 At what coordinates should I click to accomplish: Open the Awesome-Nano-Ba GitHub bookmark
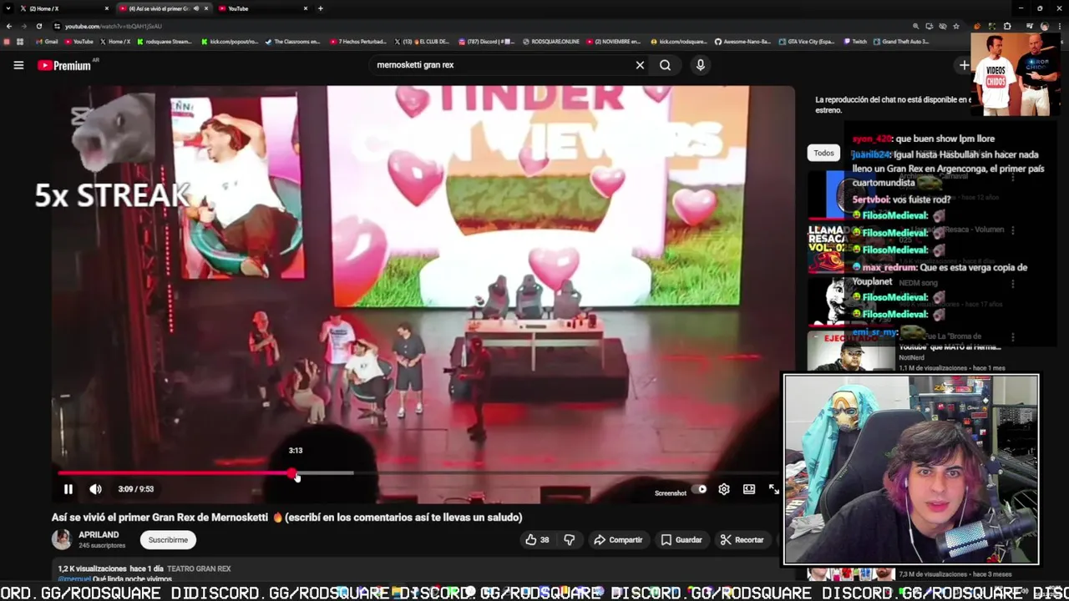click(743, 41)
